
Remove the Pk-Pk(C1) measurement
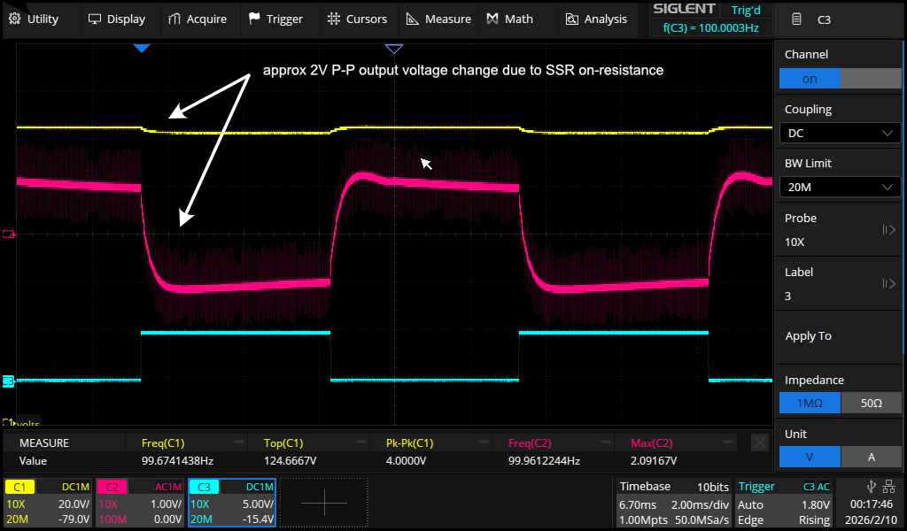coord(483,442)
